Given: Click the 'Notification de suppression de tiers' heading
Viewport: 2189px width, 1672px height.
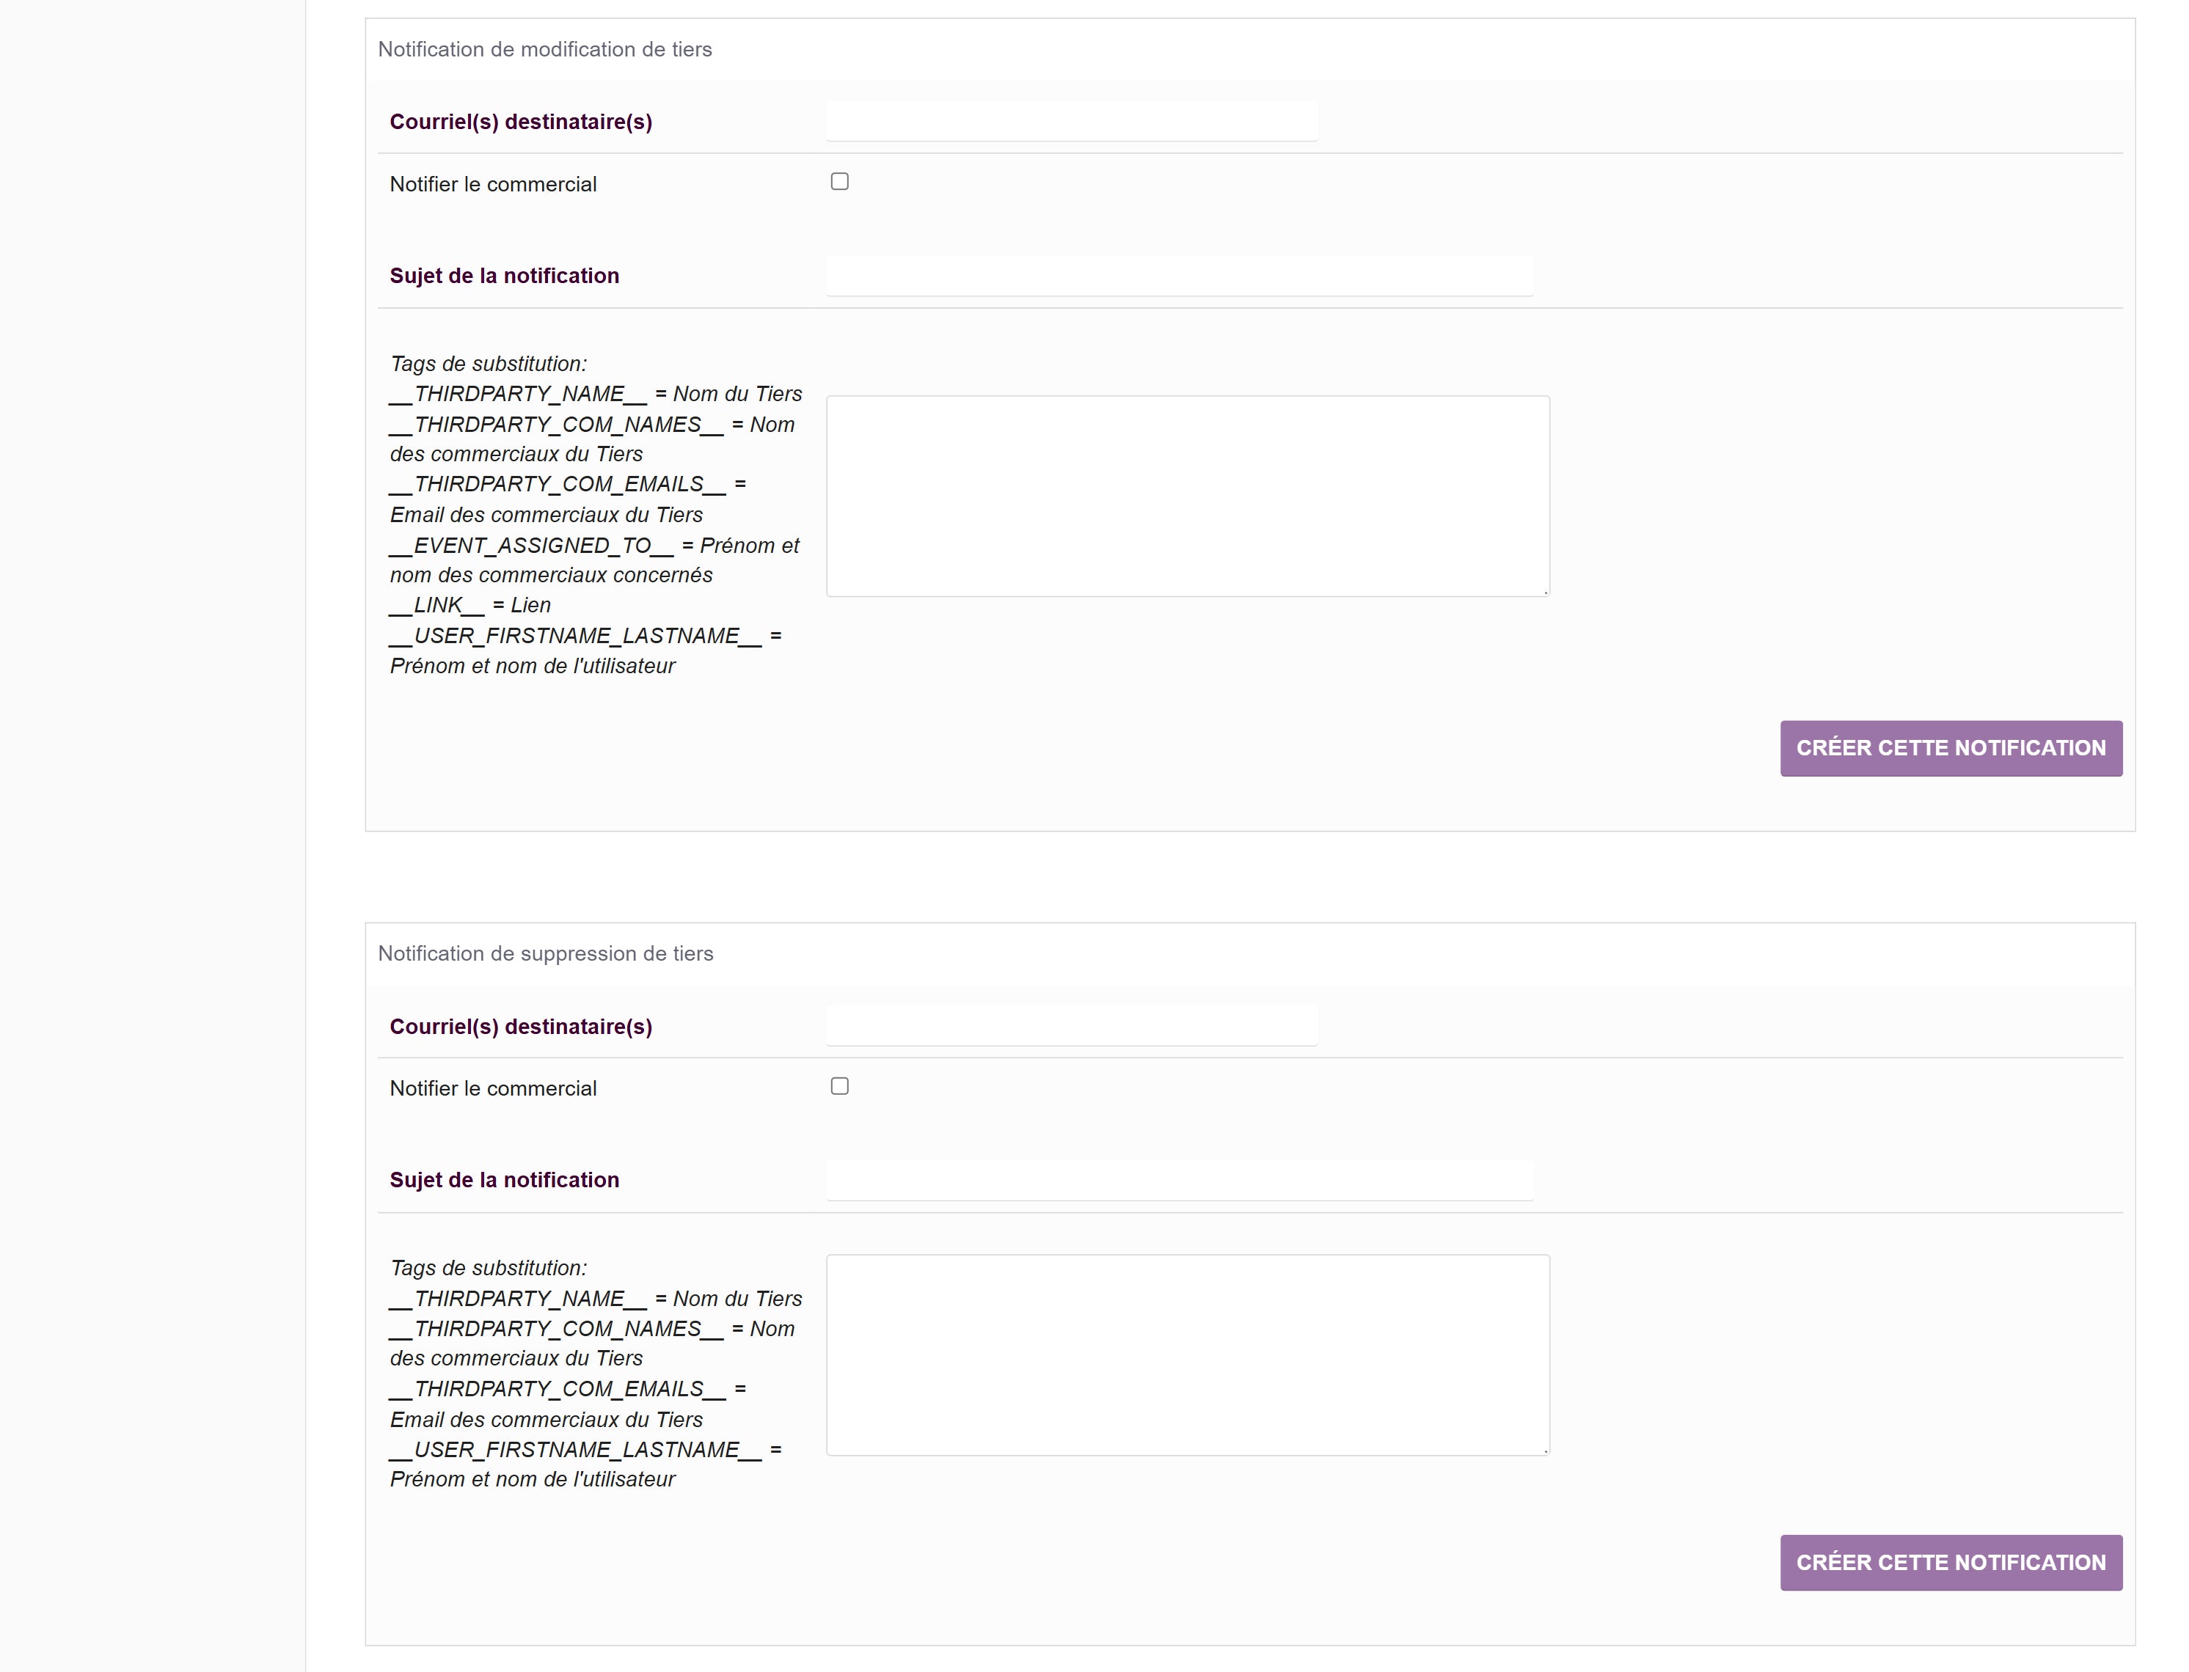Looking at the screenshot, I should [x=546, y=953].
